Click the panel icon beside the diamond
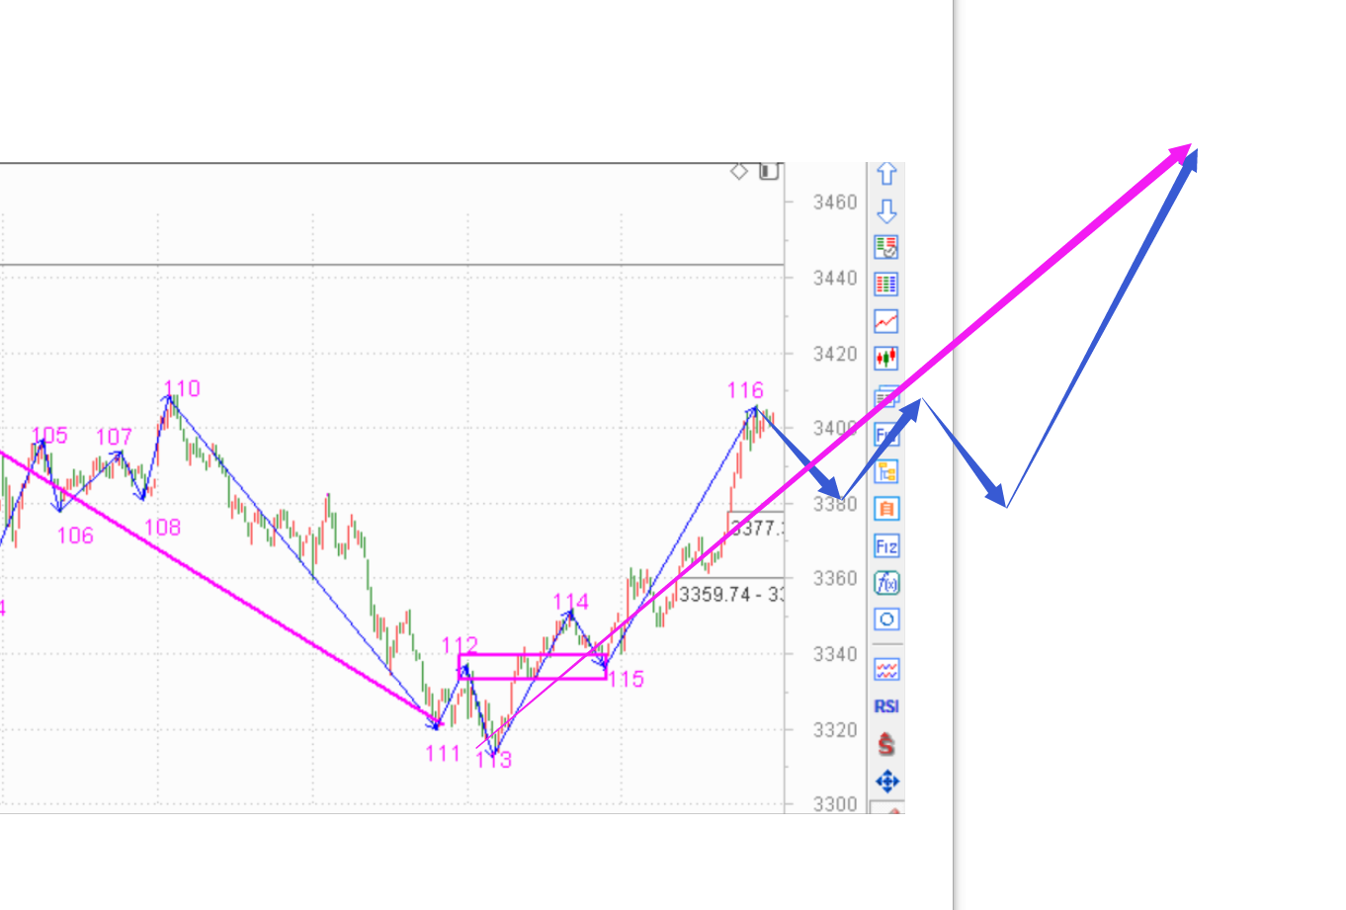The image size is (1346, 910). [x=769, y=172]
